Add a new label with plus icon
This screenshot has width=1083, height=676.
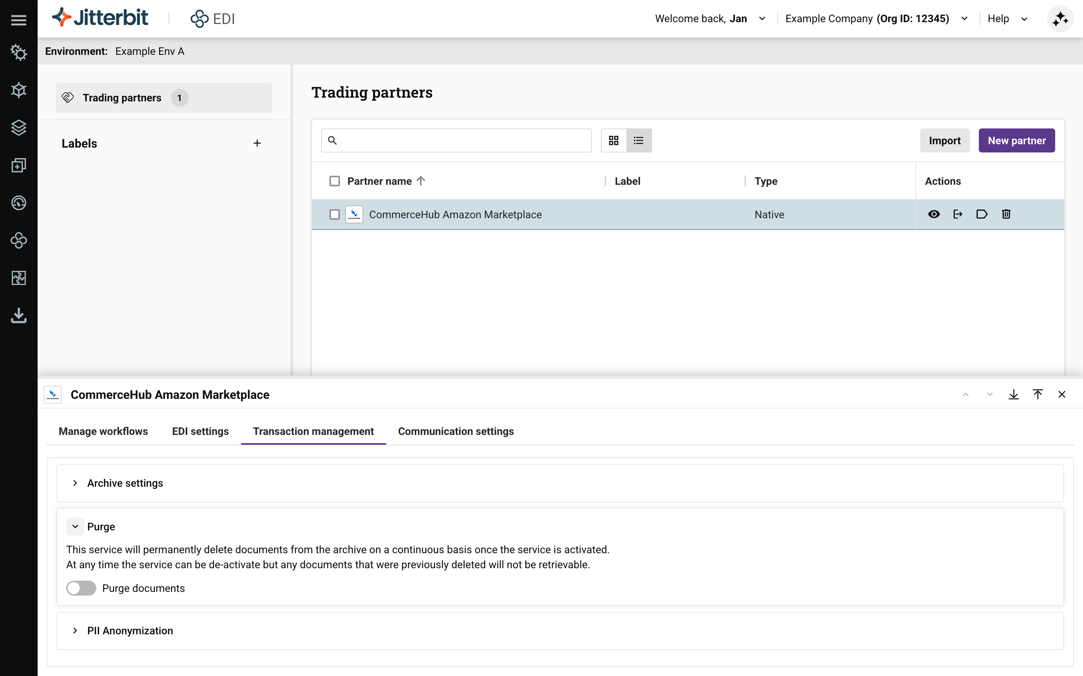[257, 143]
